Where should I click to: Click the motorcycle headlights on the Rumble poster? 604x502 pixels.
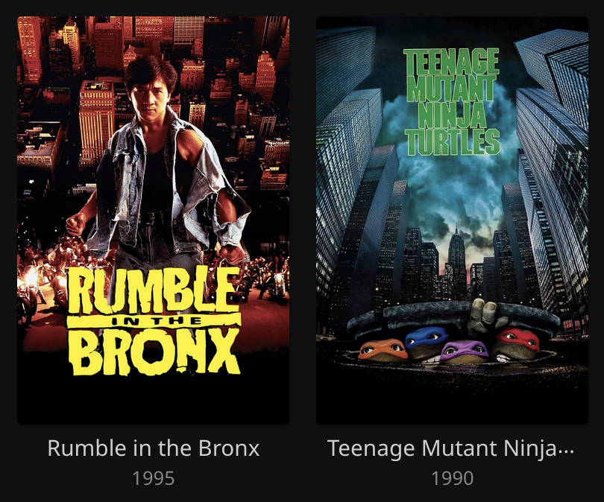click(x=31, y=276)
